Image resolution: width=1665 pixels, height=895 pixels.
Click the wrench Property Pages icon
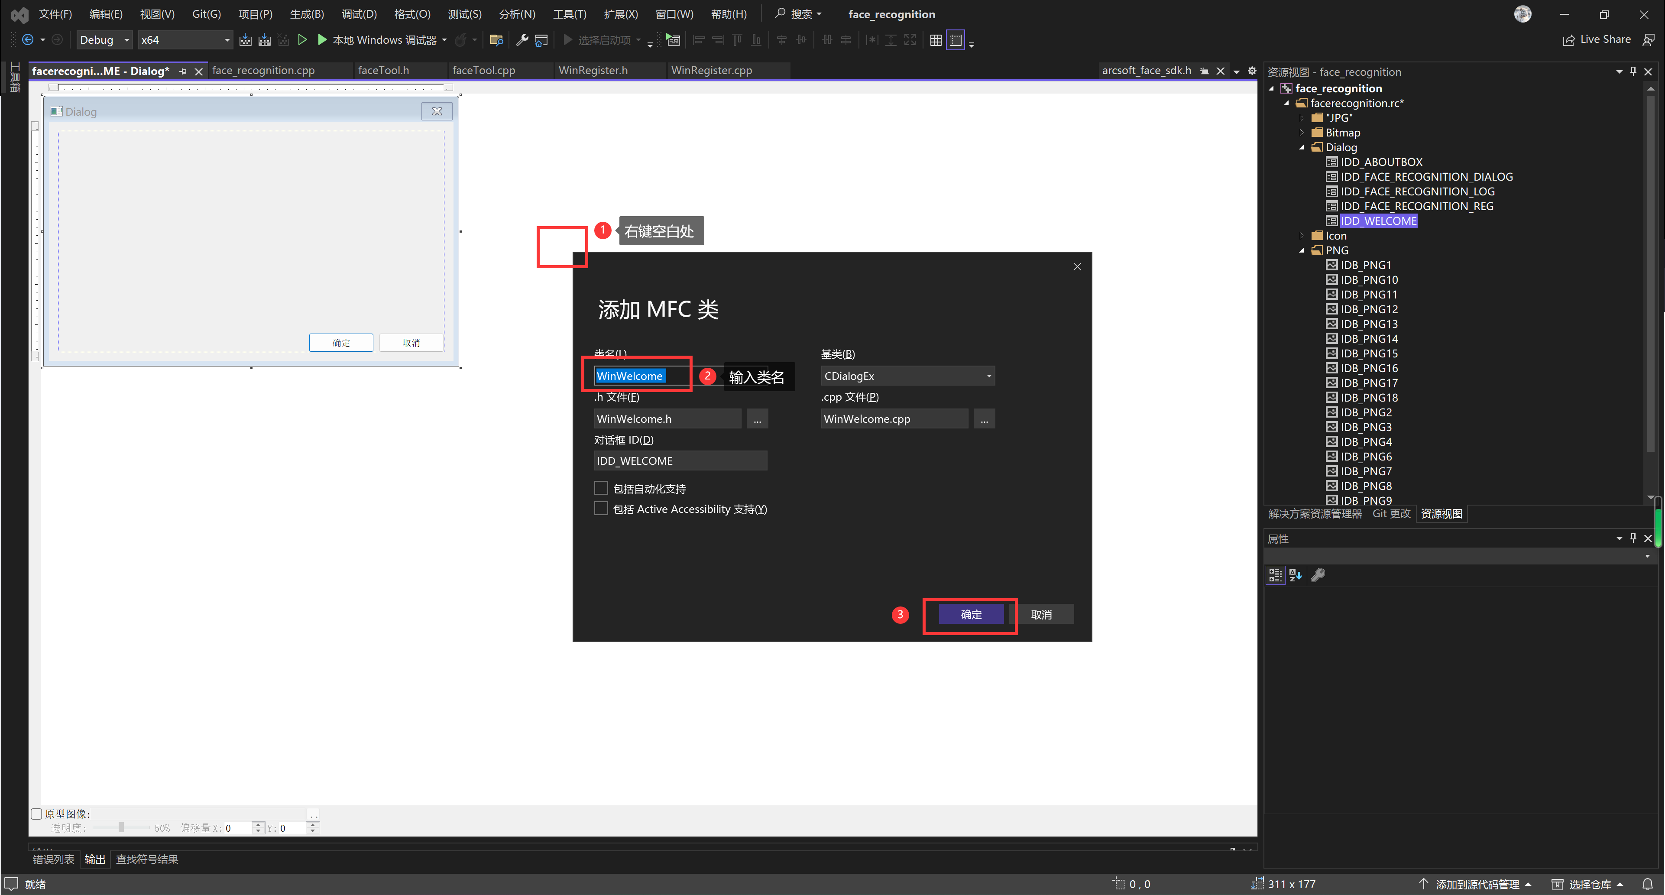[1318, 575]
